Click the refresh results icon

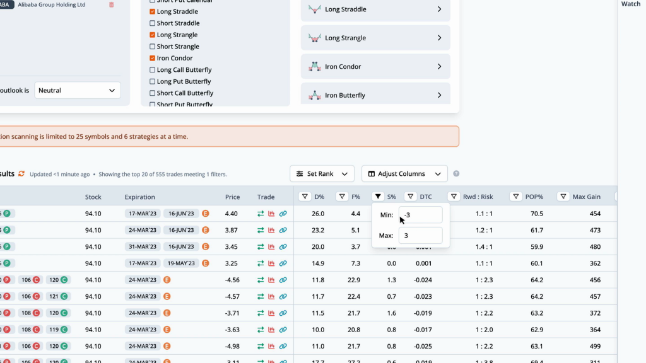21,174
